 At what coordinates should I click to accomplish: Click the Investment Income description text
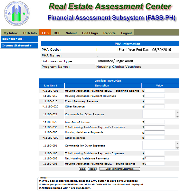pos(78,122)
